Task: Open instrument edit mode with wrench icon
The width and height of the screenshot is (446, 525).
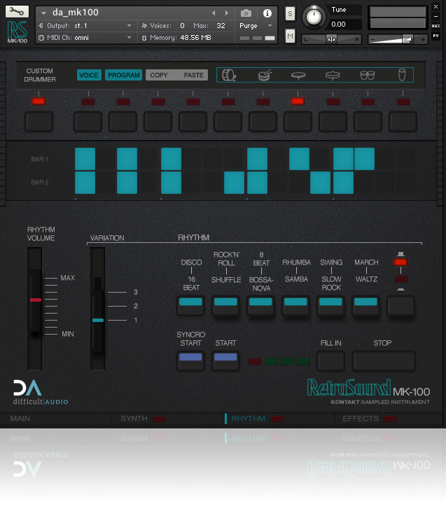Action: pyautogui.click(x=17, y=12)
